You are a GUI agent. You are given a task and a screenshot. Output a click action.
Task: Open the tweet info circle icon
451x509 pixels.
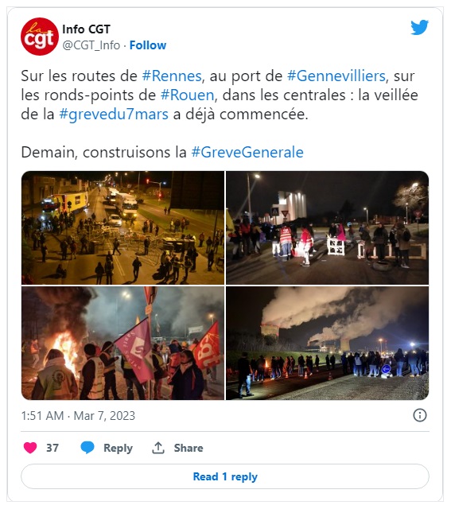click(x=420, y=415)
